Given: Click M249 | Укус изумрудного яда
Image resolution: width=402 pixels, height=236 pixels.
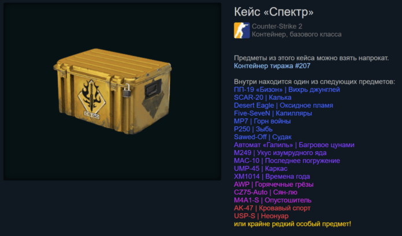Looking at the screenshot, I should coord(280,153).
